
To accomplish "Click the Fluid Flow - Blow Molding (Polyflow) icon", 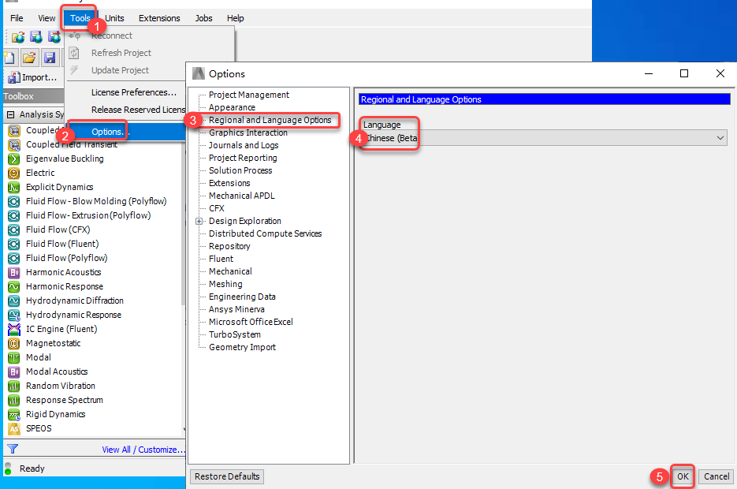I will (14, 201).
